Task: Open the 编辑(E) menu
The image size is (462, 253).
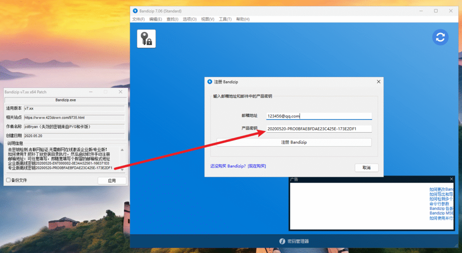Action: click(x=155, y=19)
